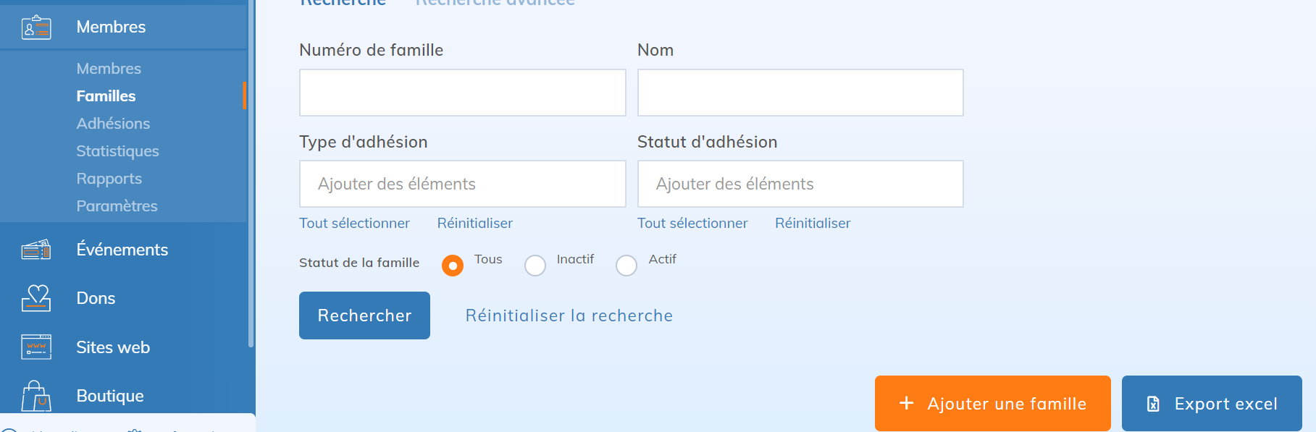This screenshot has height=432, width=1316.
Task: Click the plus icon on Ajouter une famille
Action: click(906, 403)
